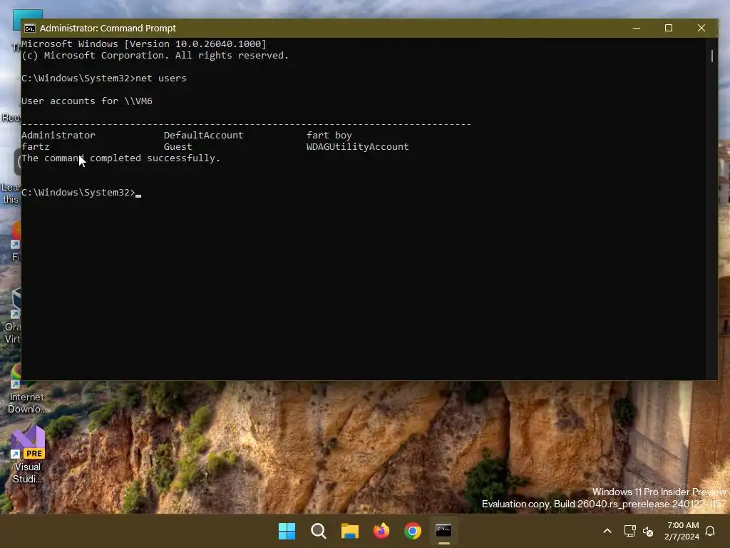Image resolution: width=730 pixels, height=548 pixels.
Task: Select the Internet Download desktop shortcut label
Action: pos(28,403)
